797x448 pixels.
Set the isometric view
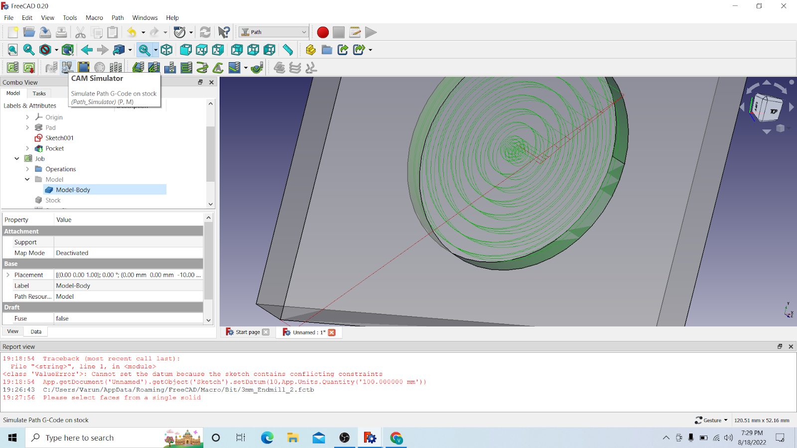(166, 50)
